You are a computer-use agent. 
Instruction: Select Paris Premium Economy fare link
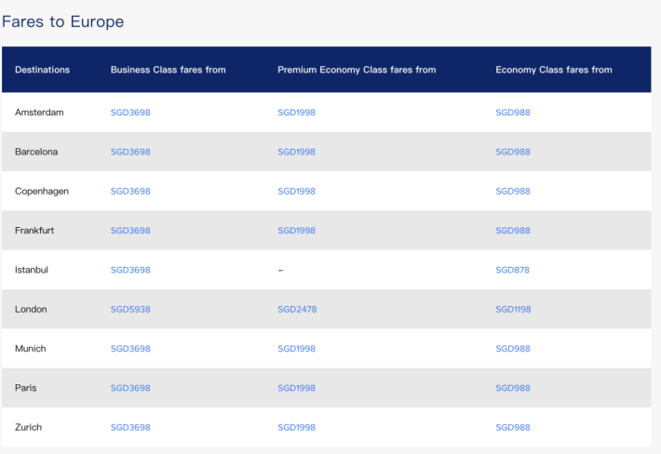296,388
